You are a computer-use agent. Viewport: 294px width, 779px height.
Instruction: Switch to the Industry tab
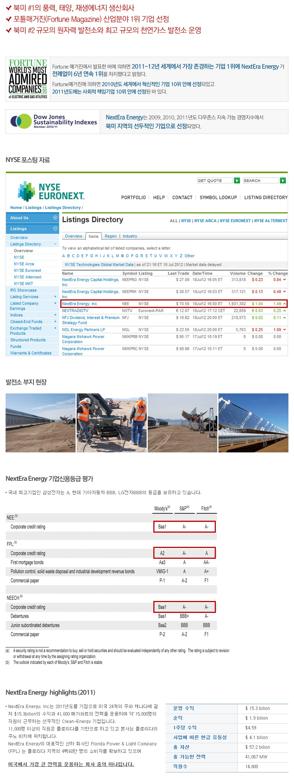[130, 236]
